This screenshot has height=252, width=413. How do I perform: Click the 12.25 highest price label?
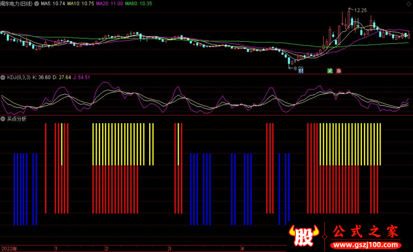click(x=360, y=10)
